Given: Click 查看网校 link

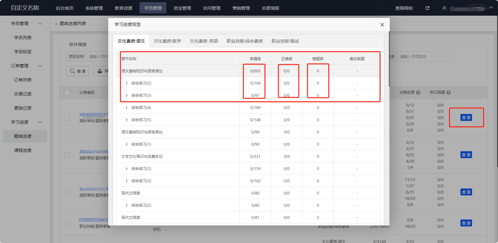Looking at the screenshot, I should (x=404, y=8).
